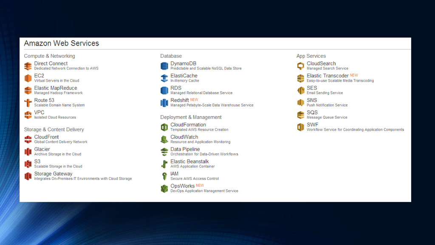
Task: Open the Redshift link
Action: 180,100
